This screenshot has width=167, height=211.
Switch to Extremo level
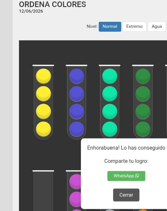134,27
